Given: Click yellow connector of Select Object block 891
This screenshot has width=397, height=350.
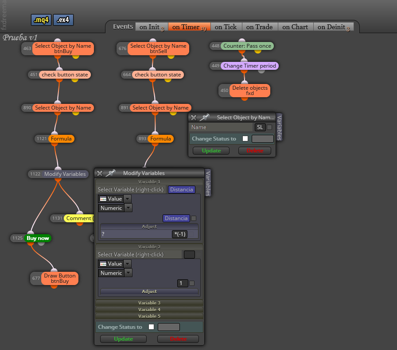Looking at the screenshot, I should (x=173, y=113).
